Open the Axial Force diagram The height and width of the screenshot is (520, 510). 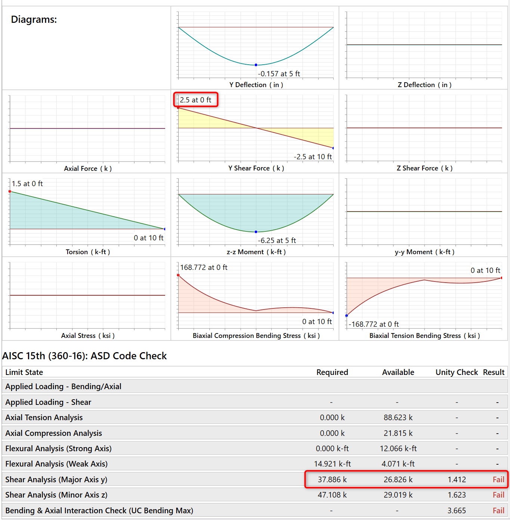point(87,129)
